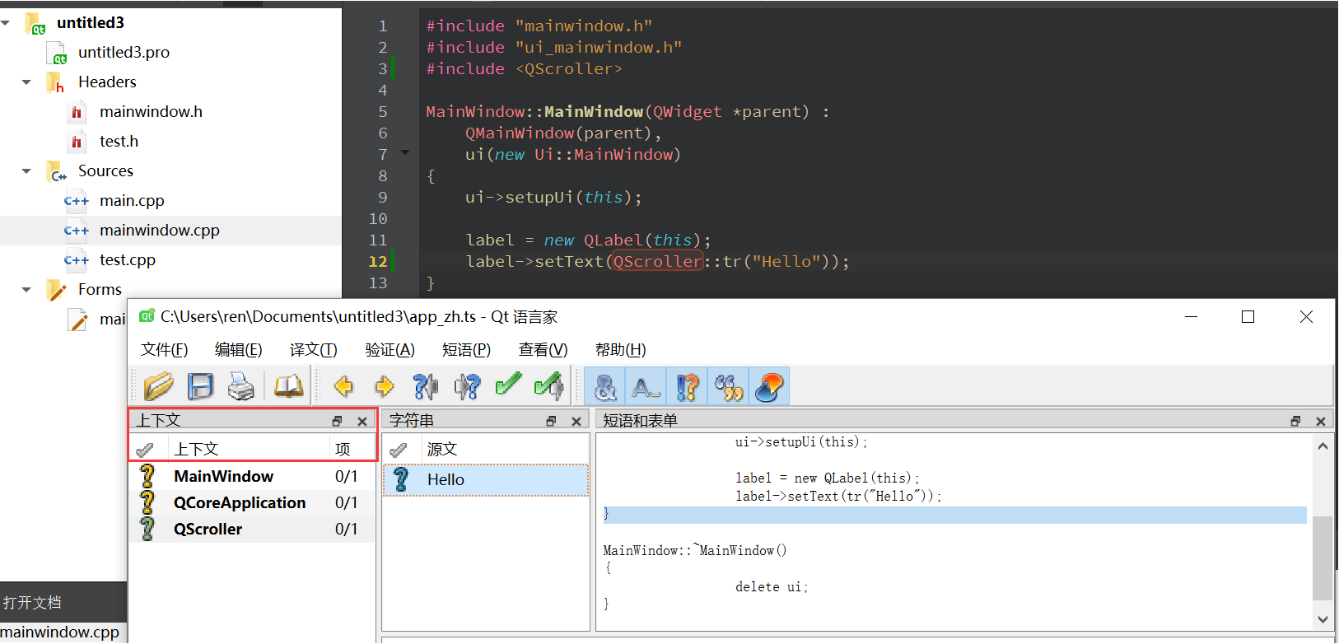Collapse the Forms folder
Image resolution: width=1339 pixels, height=644 pixels.
click(x=26, y=290)
